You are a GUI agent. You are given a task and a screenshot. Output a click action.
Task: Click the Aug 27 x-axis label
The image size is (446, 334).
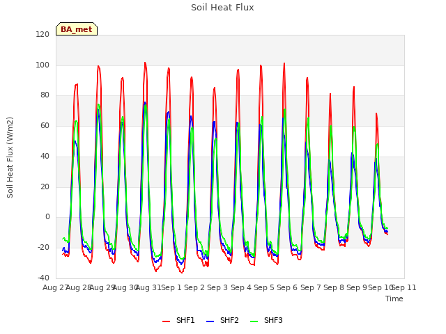(x=55, y=287)
